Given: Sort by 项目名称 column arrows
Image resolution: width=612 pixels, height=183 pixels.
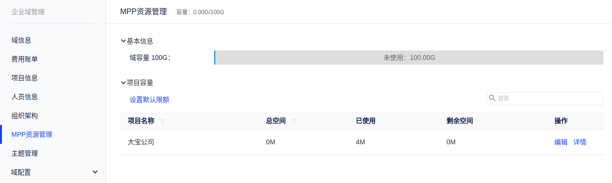Looking at the screenshot, I should 163,121.
